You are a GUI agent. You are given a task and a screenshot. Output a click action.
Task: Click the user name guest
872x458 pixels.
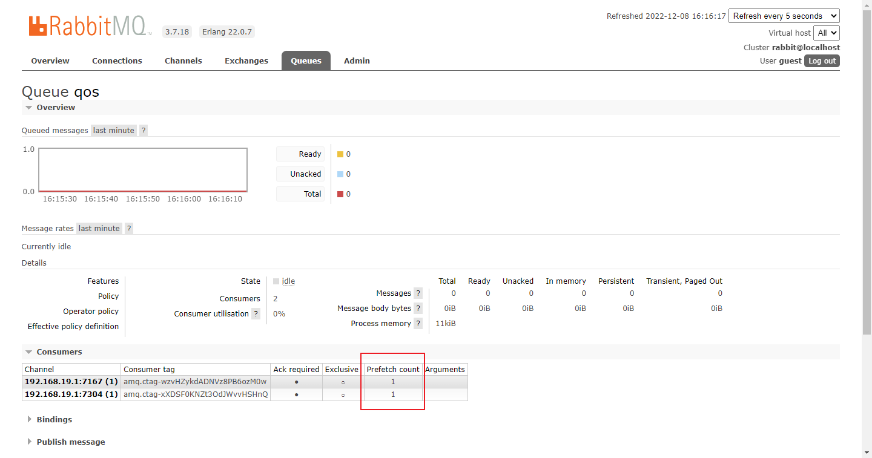[790, 61]
